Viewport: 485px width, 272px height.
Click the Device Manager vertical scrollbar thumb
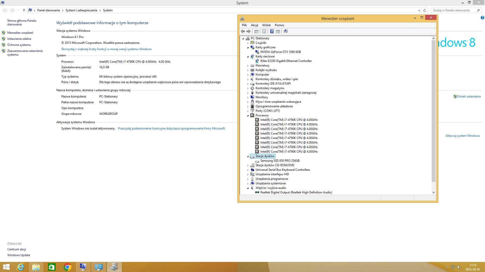point(433,111)
